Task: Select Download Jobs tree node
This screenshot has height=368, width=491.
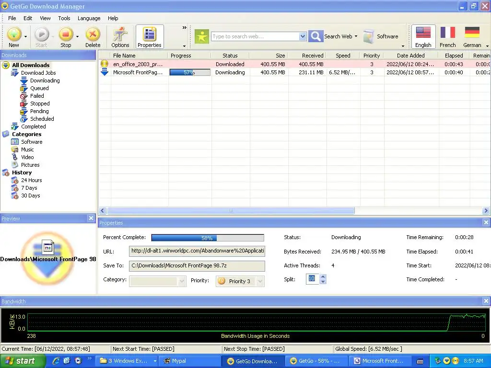Action: [38, 73]
